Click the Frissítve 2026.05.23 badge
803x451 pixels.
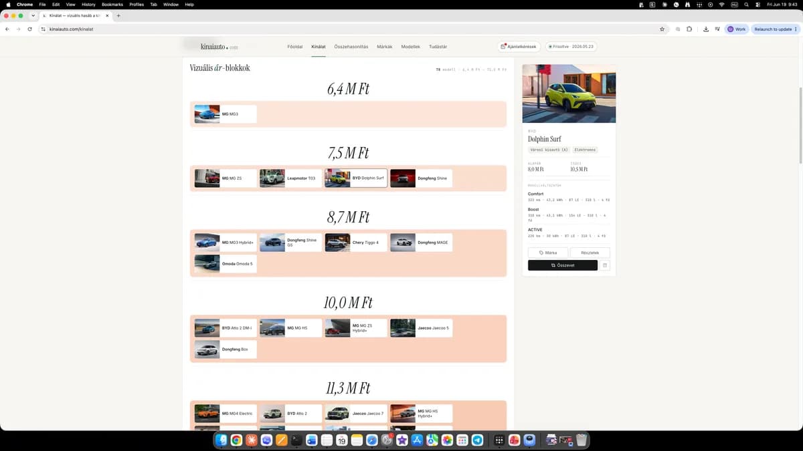point(571,47)
